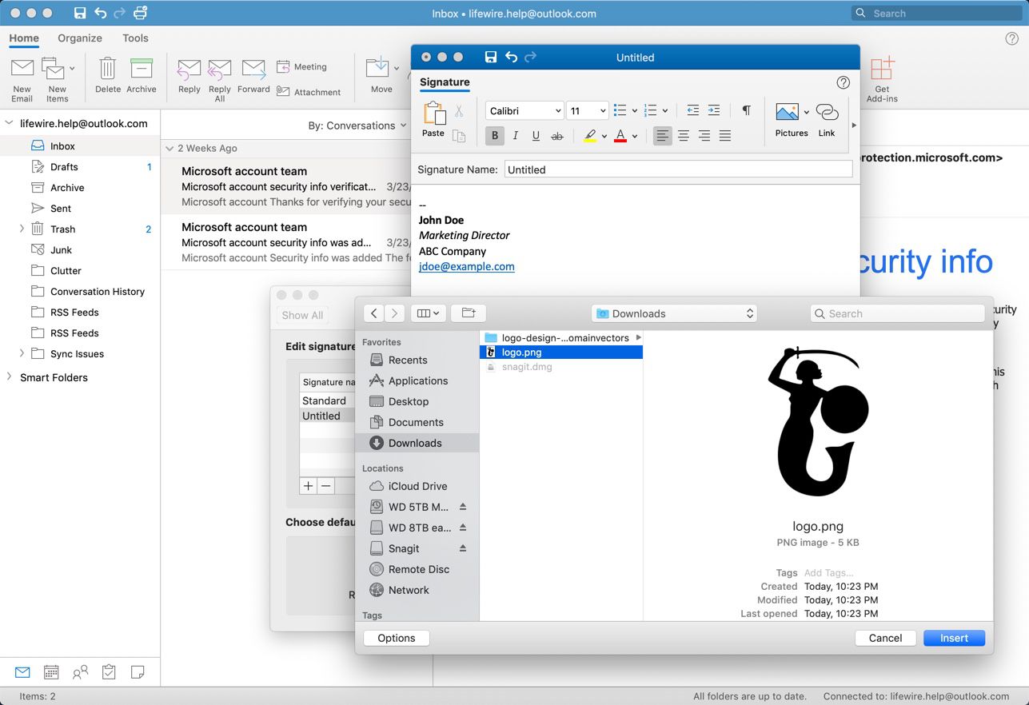Screen dimensions: 1029x705
Task: Click the Move icon in ribbon
Action: (377, 69)
